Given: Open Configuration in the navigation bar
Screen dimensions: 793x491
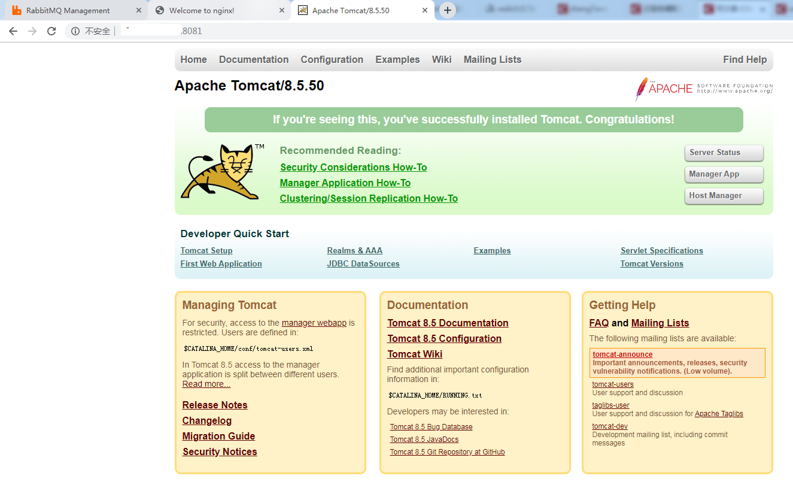Looking at the screenshot, I should click(x=332, y=60).
